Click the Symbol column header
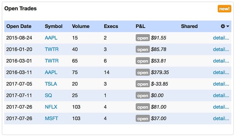This screenshot has width=236, height=137. 54,26
